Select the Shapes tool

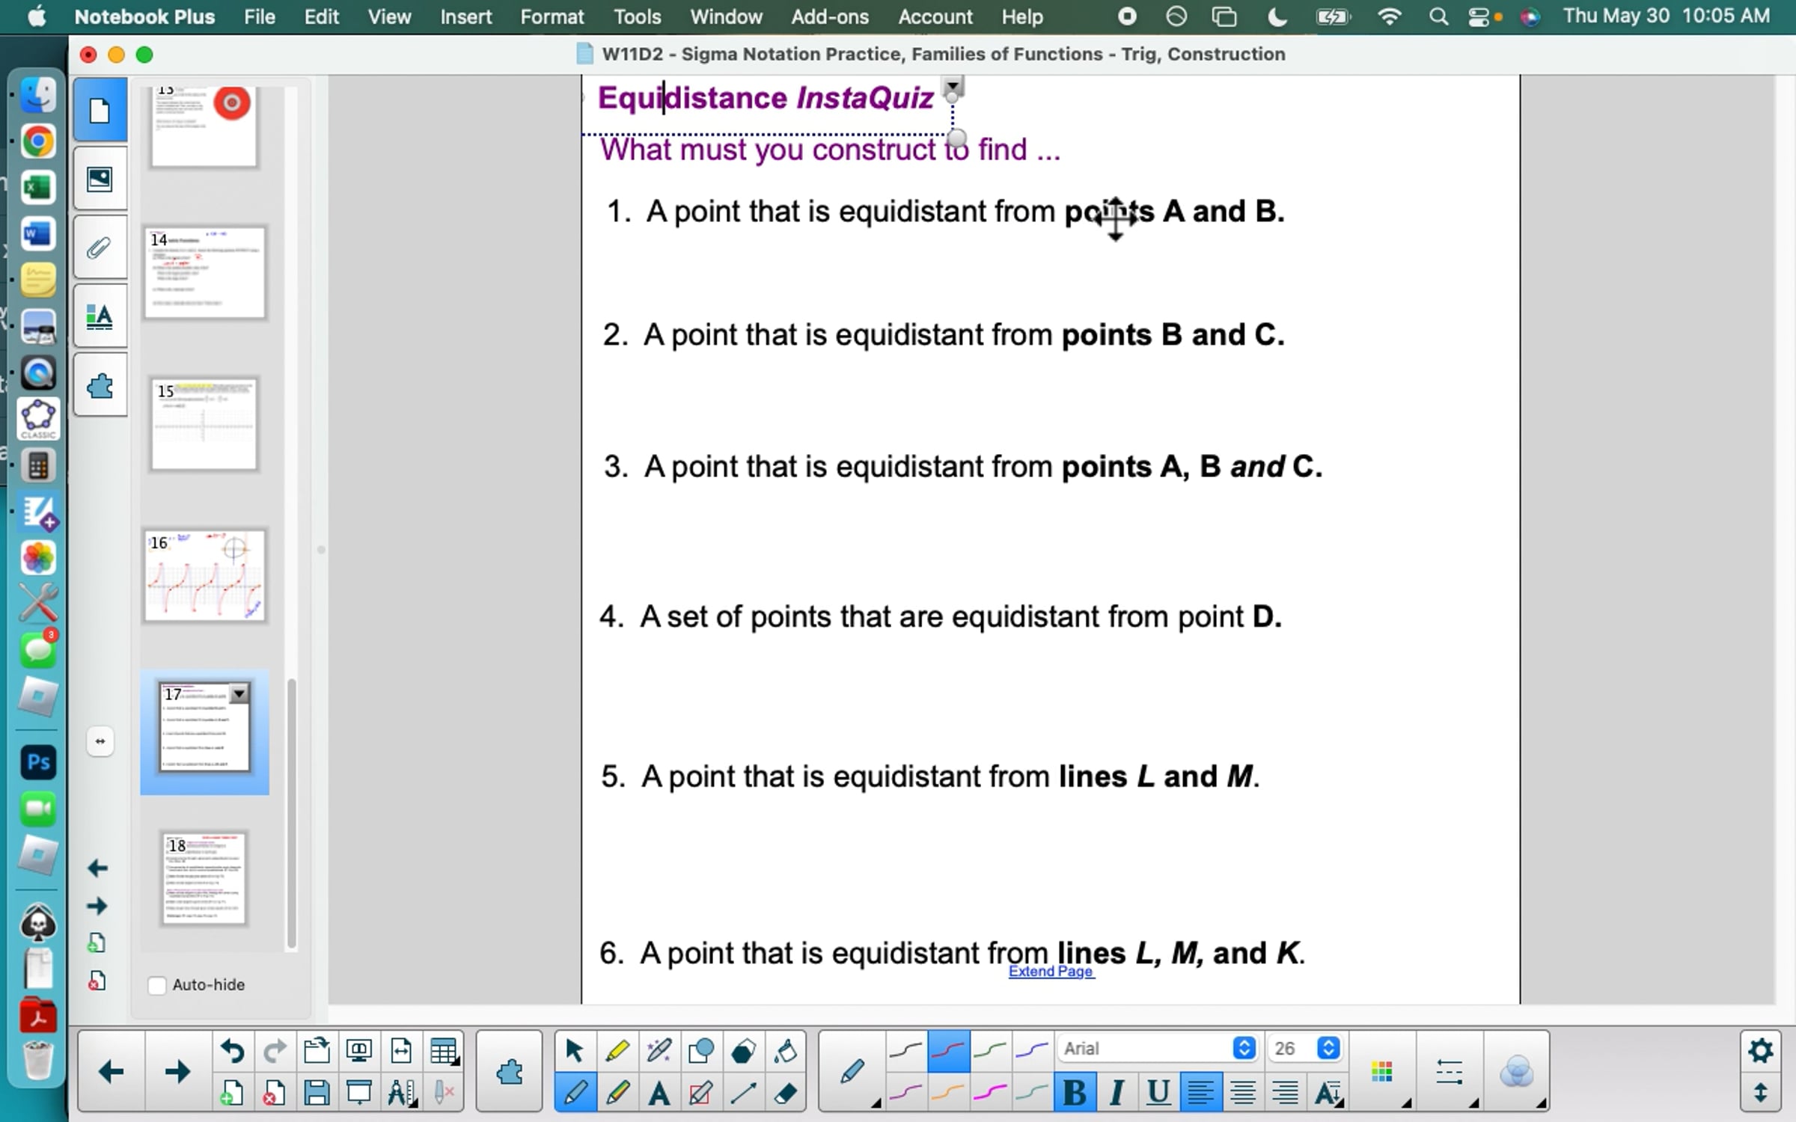tap(700, 1051)
